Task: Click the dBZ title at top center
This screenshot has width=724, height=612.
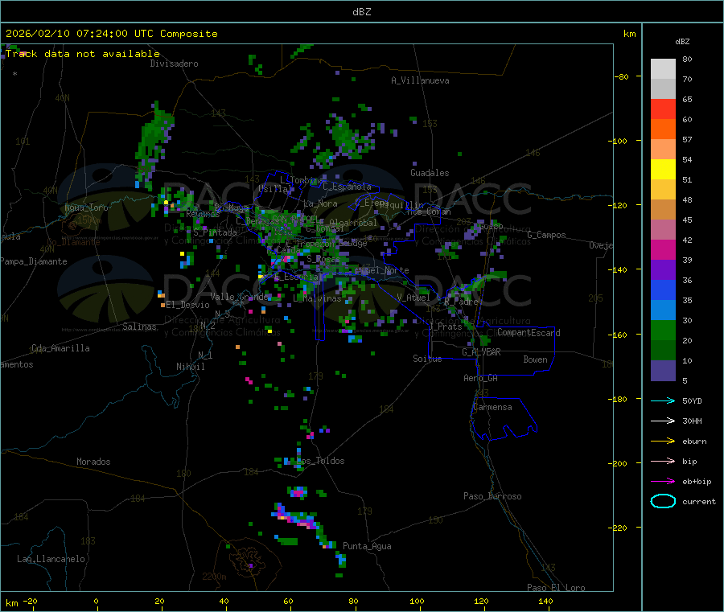Action: coord(361,12)
